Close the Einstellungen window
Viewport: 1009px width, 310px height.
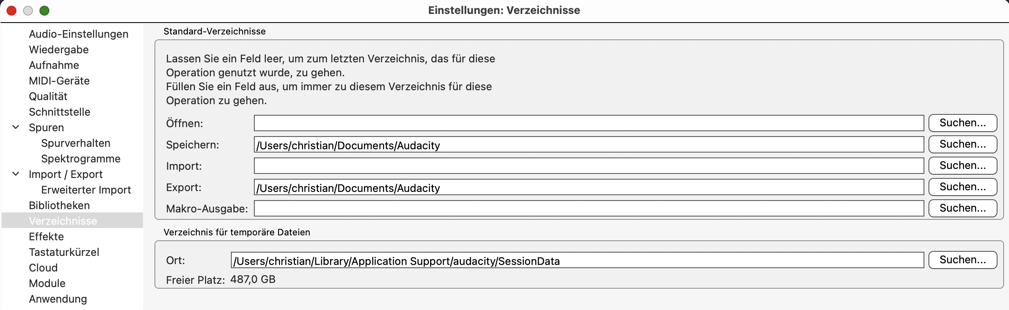coord(12,11)
